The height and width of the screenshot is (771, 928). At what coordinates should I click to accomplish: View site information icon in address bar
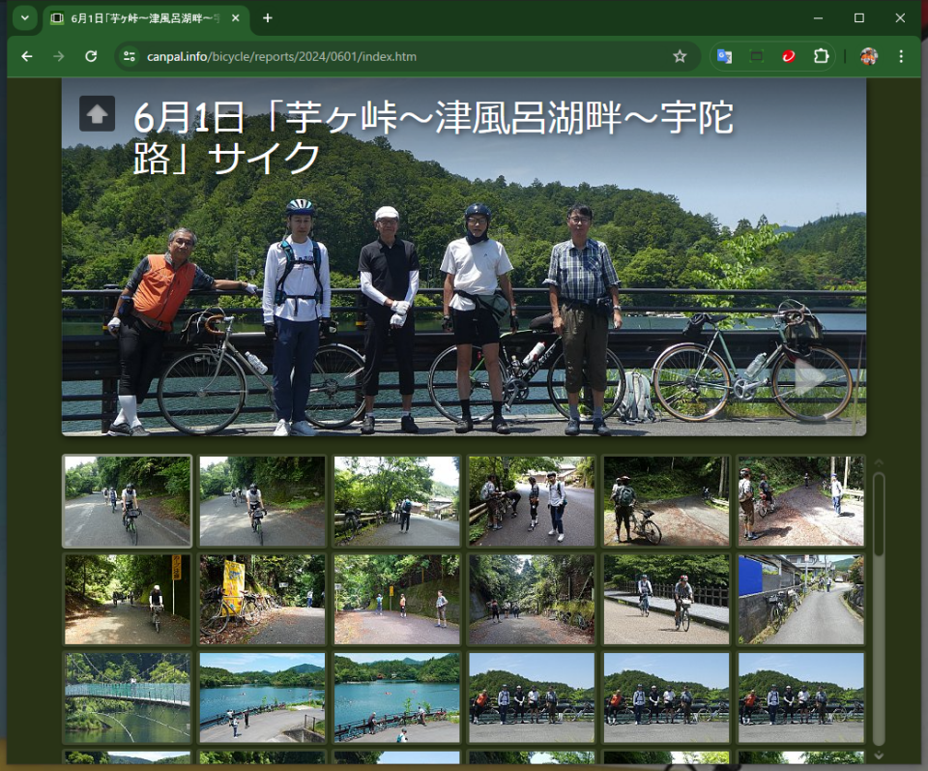click(x=129, y=56)
